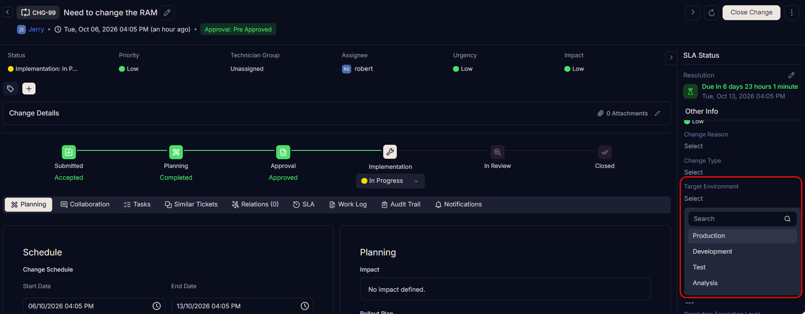Edit the change title with pencil icon
This screenshot has width=805, height=314.
[x=167, y=13]
